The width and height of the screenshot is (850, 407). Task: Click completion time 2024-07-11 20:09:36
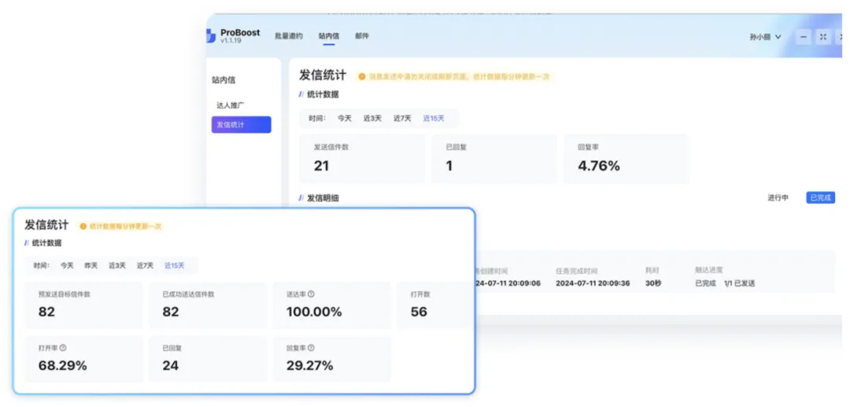tap(593, 283)
